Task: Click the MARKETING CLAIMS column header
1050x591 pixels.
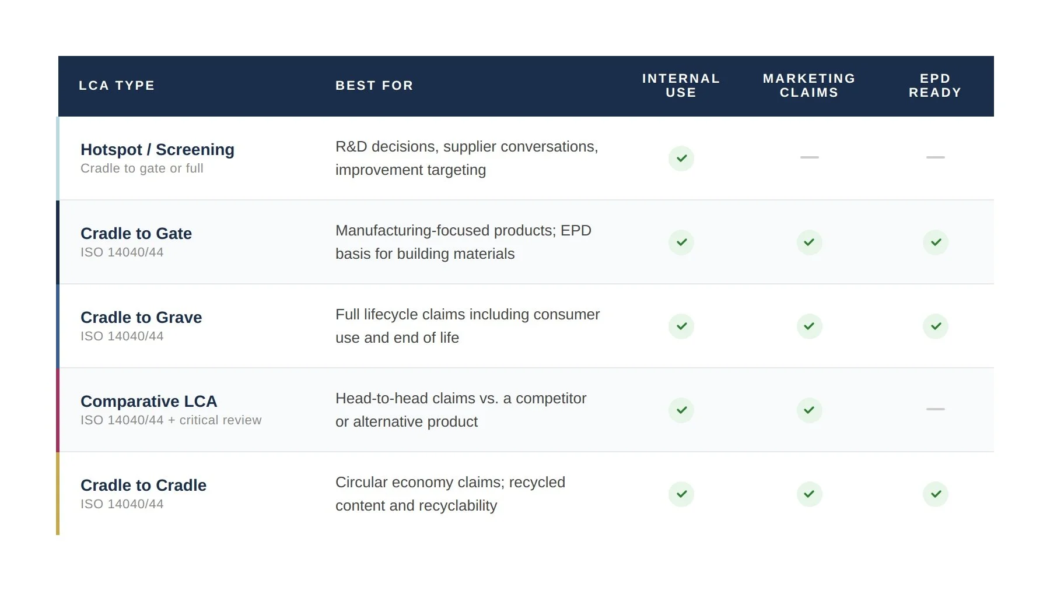Action: pyautogui.click(x=809, y=86)
